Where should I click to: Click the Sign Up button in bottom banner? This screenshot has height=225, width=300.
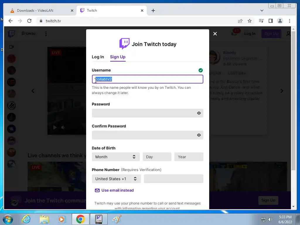click(x=268, y=200)
